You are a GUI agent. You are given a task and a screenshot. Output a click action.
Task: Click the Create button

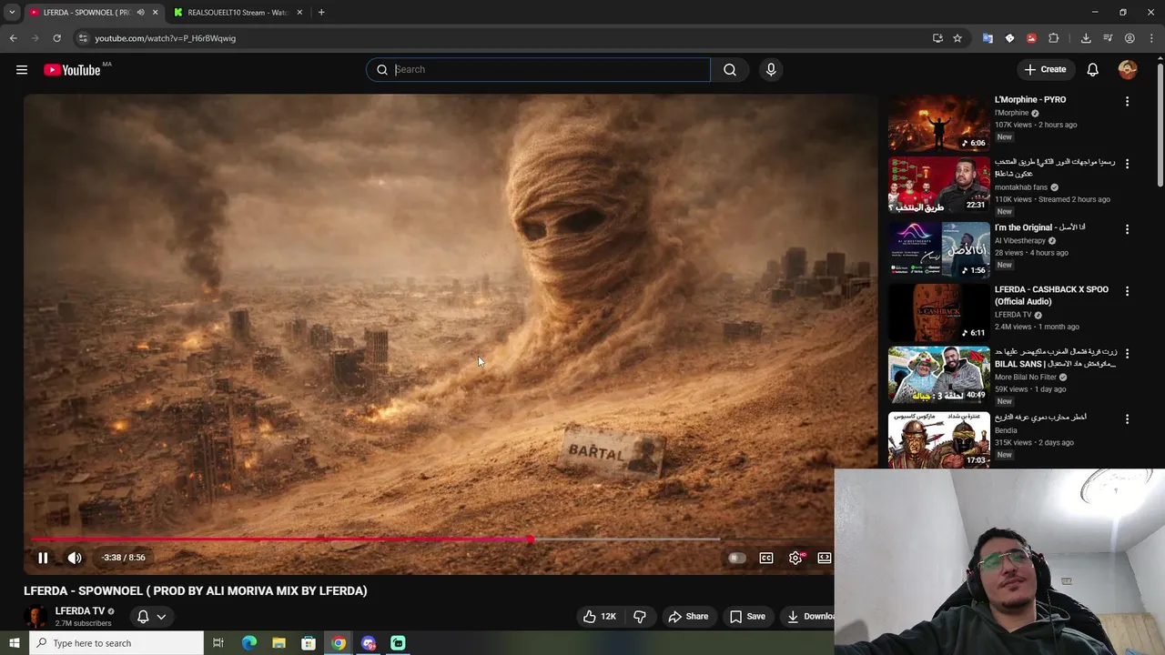coord(1045,70)
